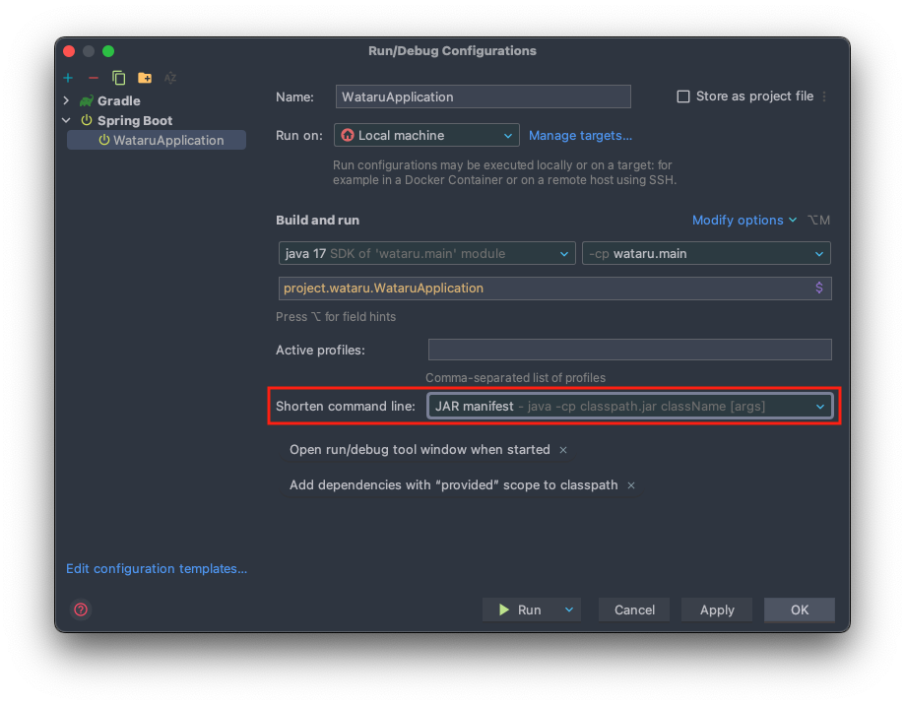The height and width of the screenshot is (705, 905).
Task: Expand the Gradle tree node
Action: [66, 101]
